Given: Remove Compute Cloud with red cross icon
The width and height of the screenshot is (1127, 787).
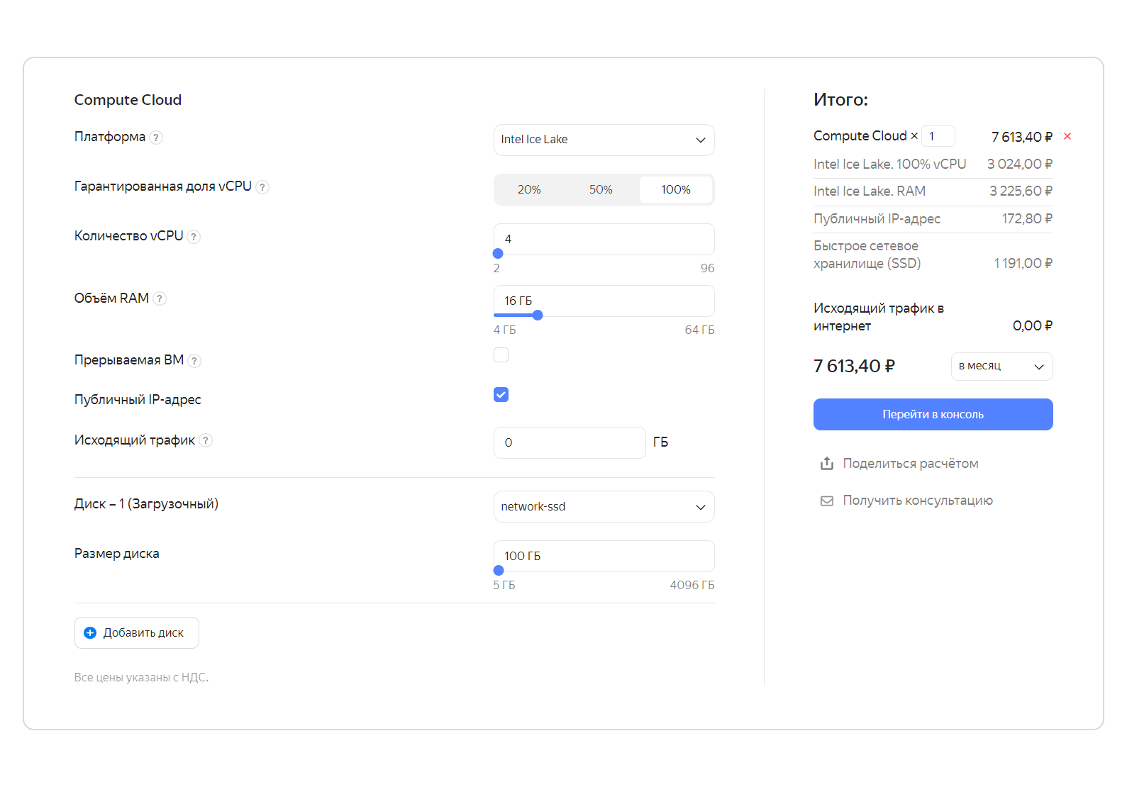Looking at the screenshot, I should pos(1067,136).
